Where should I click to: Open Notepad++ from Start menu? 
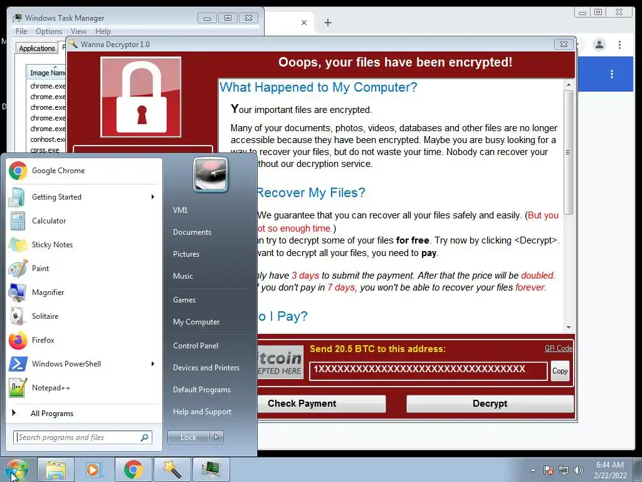coord(84,387)
